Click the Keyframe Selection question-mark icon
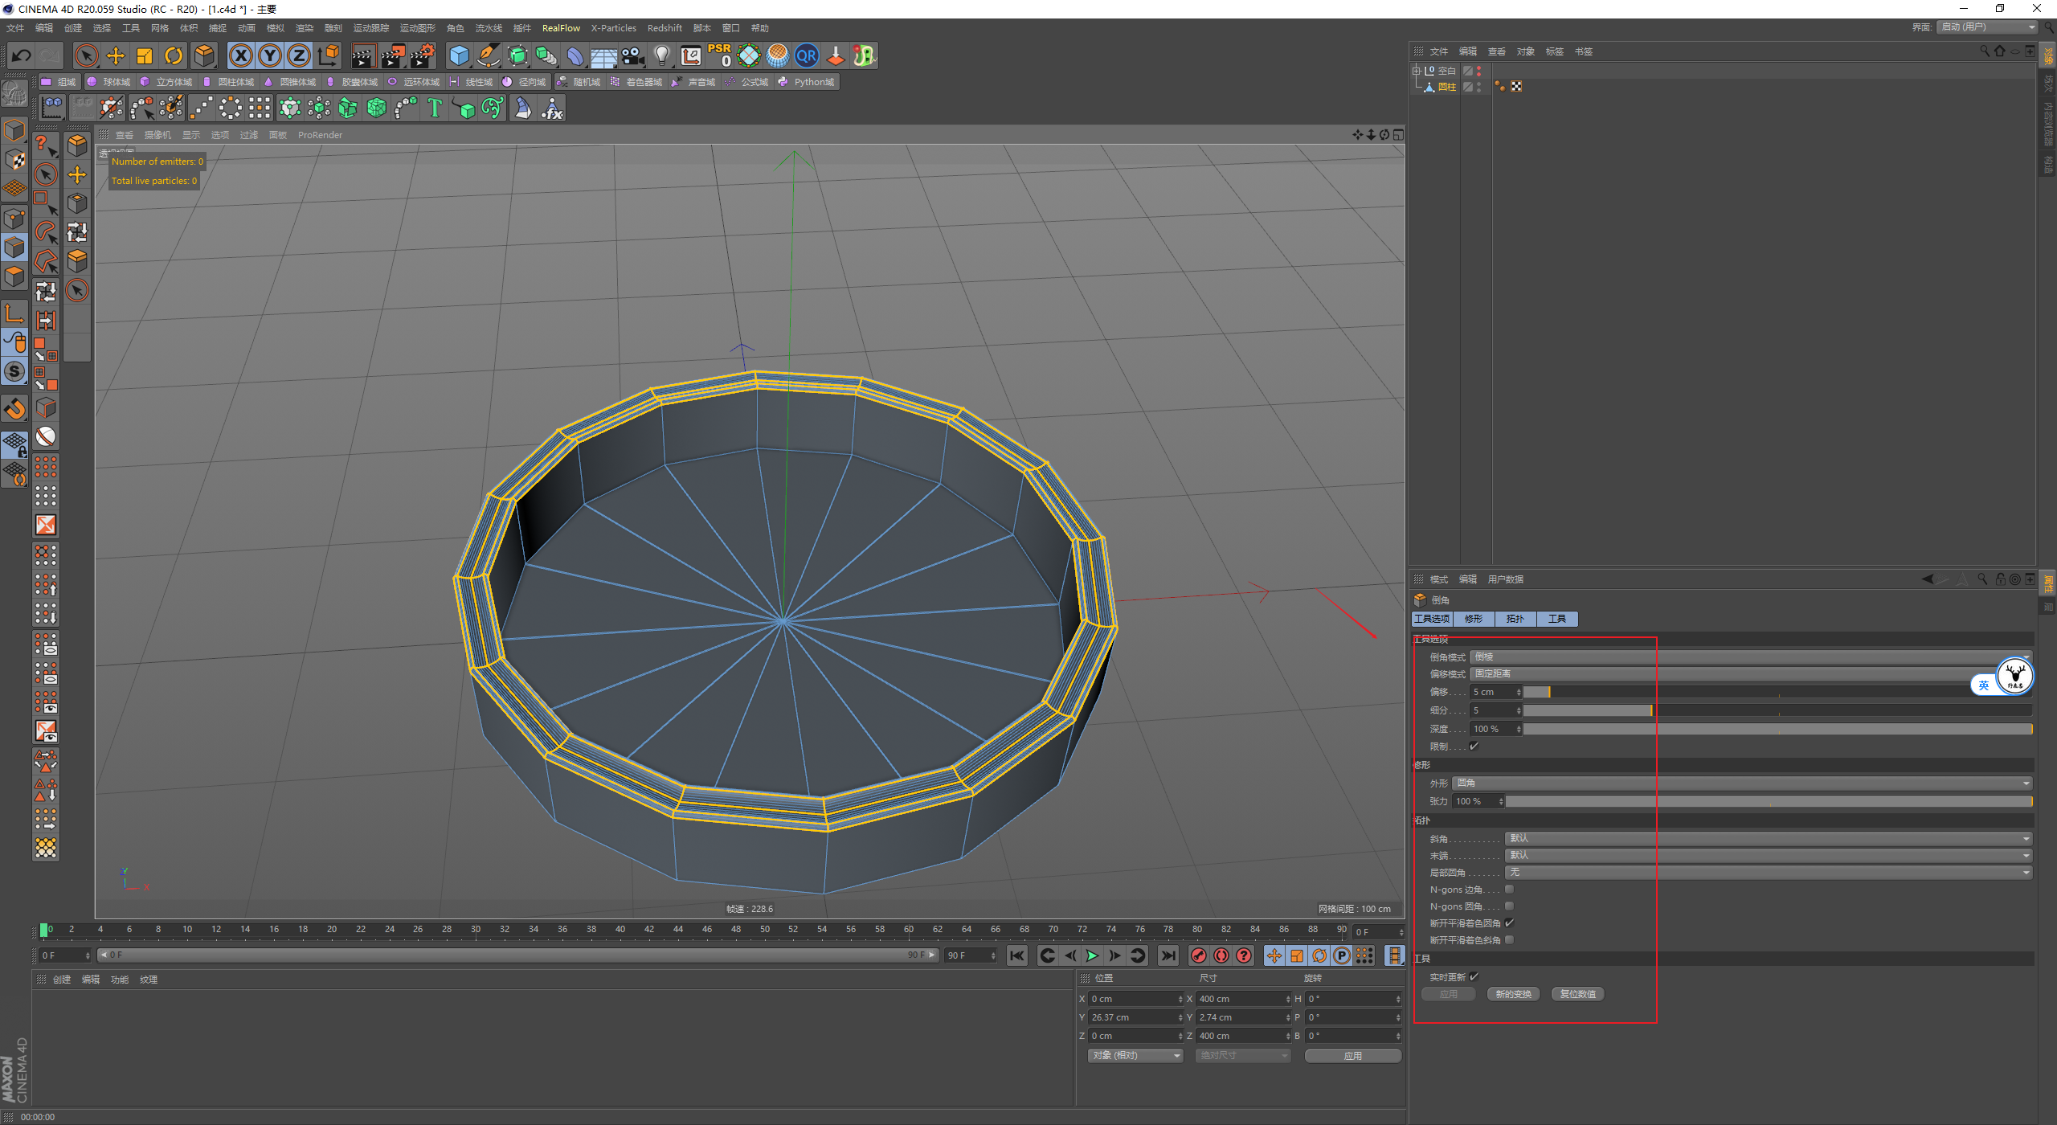The height and width of the screenshot is (1125, 2057). pyautogui.click(x=1244, y=955)
